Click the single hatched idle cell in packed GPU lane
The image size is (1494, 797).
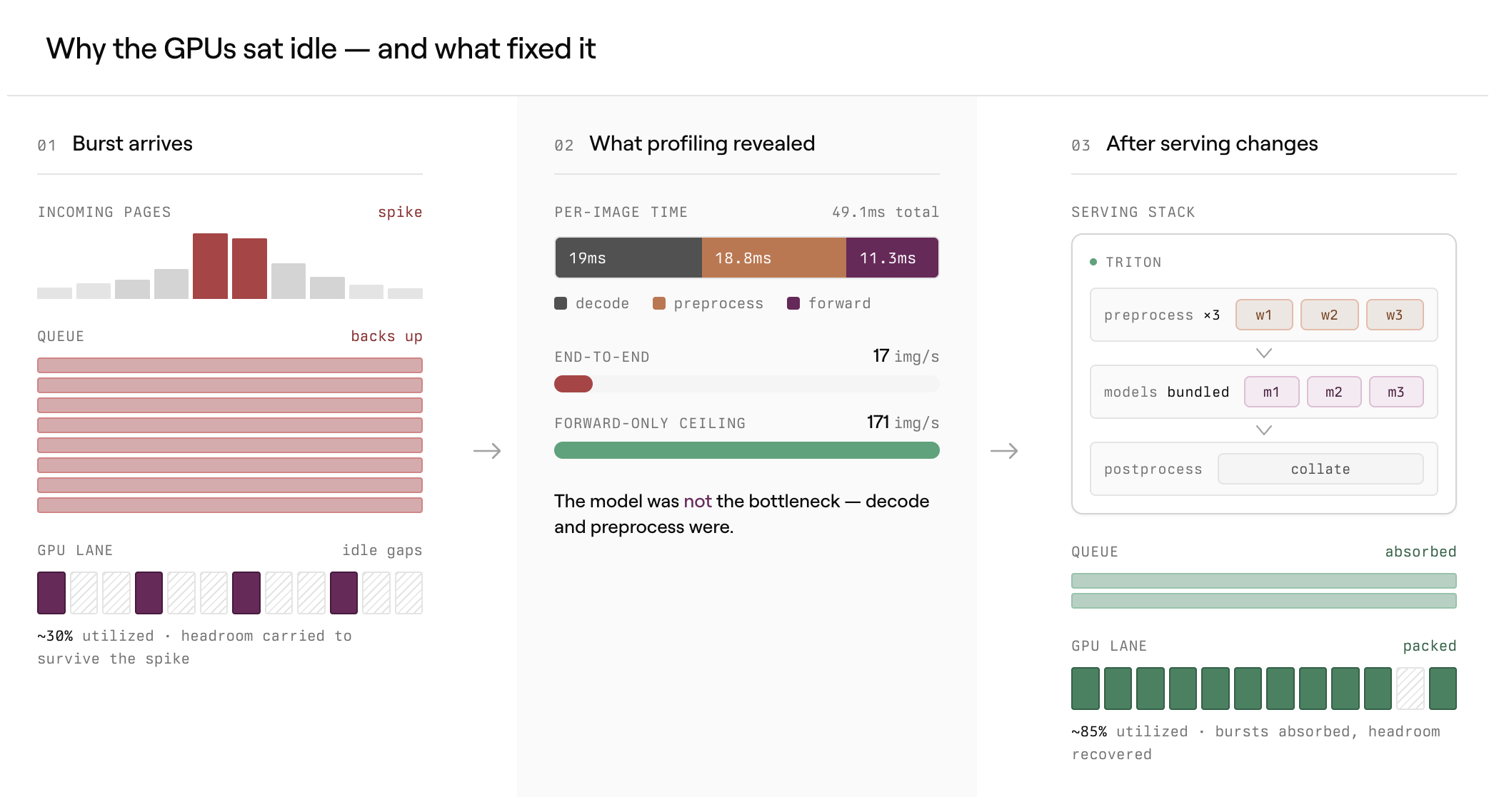(x=1410, y=689)
